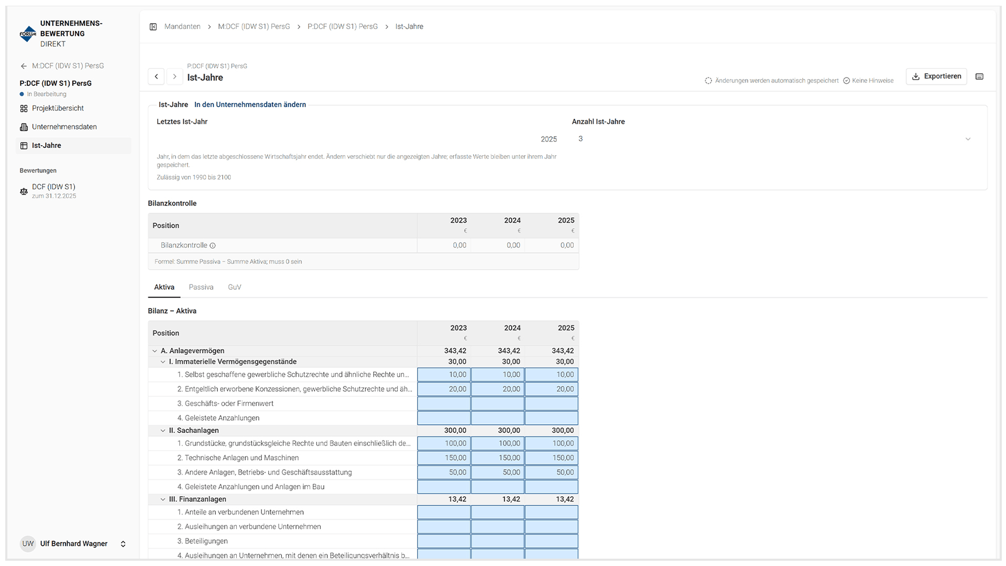Viewport: 1006px width, 566px height.
Task: Click the Keine Hinweise status indicator
Action: (x=868, y=81)
